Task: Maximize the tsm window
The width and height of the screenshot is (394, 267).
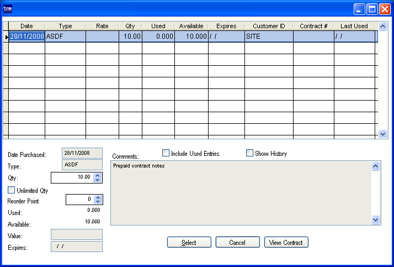Action: click(x=372, y=9)
